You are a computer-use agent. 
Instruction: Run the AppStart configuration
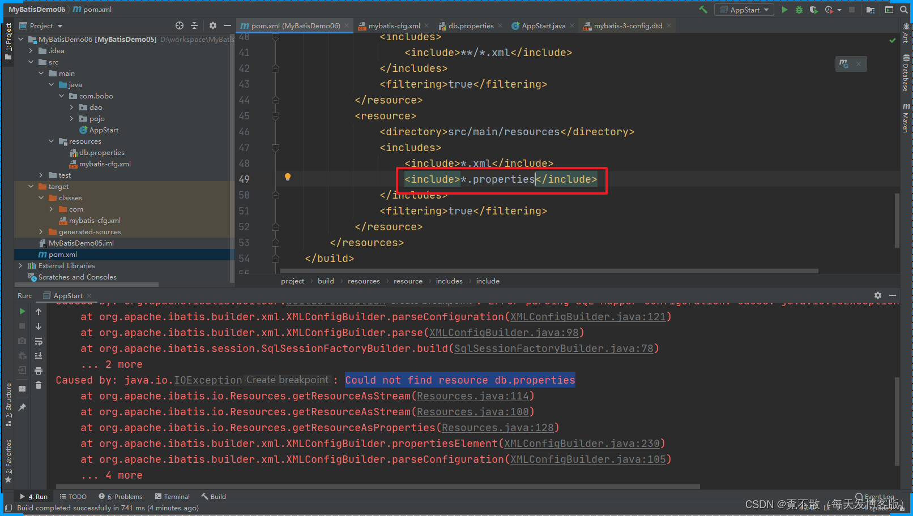[x=784, y=10]
